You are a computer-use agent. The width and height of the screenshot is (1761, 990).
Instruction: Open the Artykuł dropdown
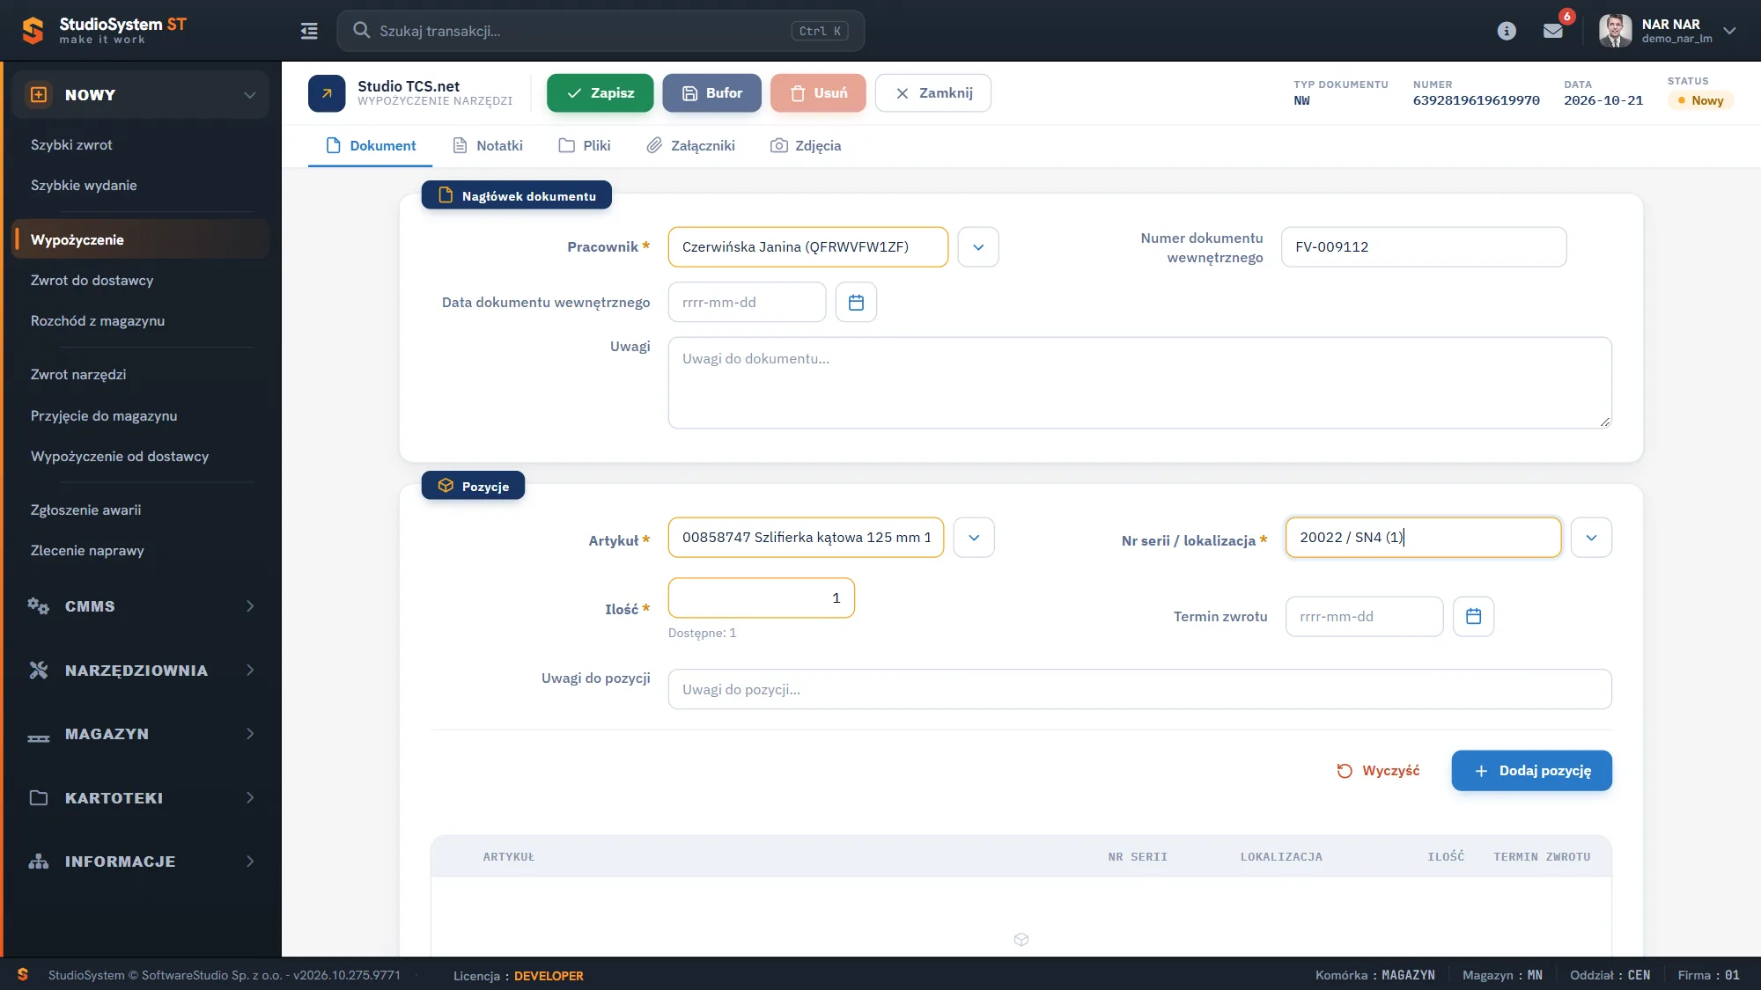[x=974, y=537]
